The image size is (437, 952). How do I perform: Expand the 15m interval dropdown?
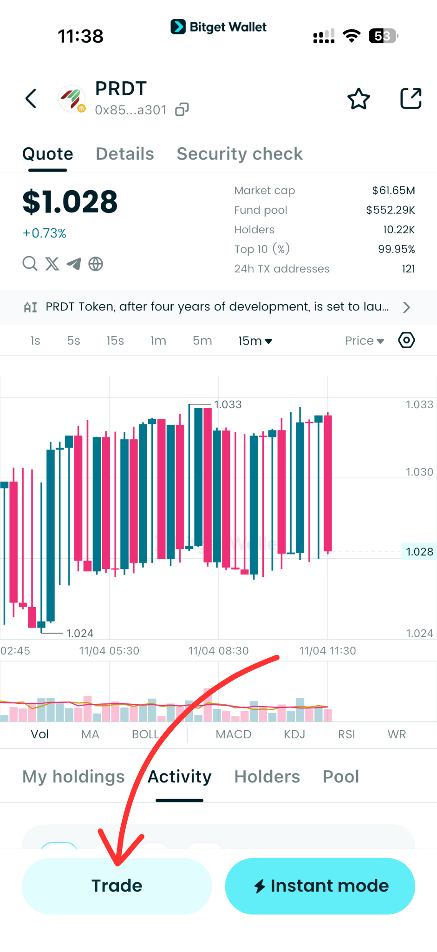[x=255, y=341]
